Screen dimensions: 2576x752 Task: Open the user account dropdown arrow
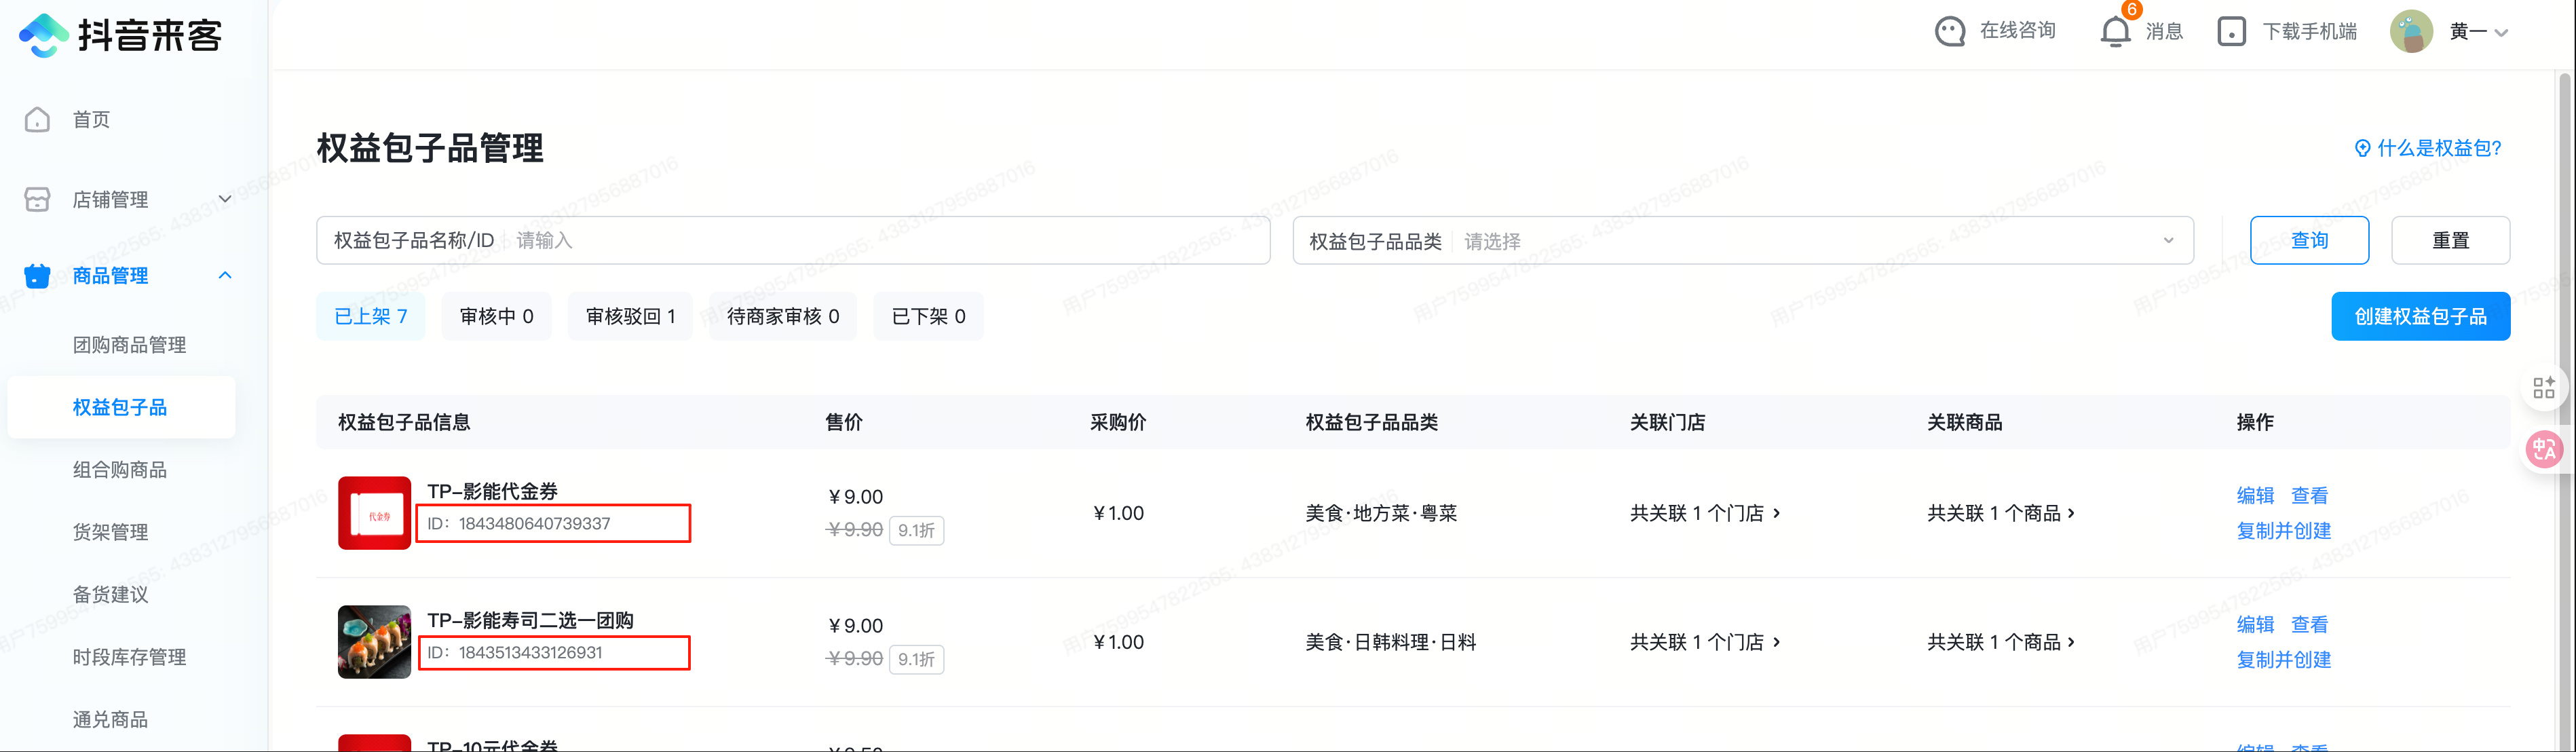pos(2501,33)
